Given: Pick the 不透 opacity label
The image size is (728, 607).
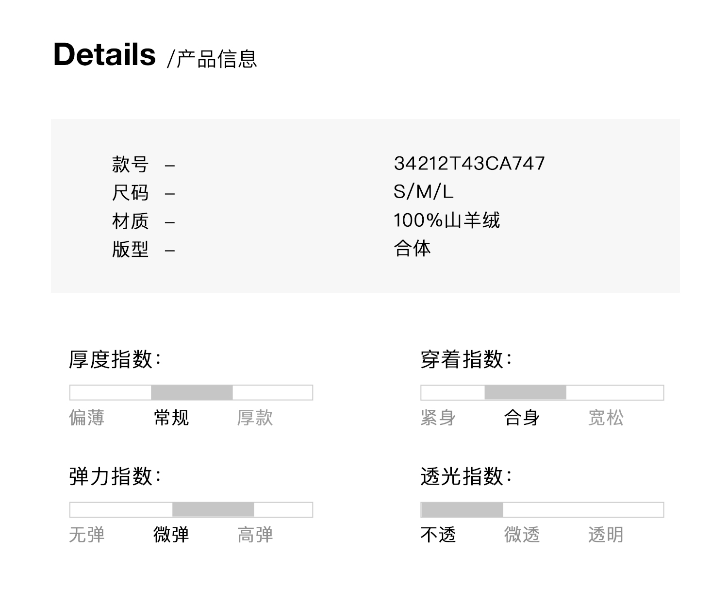Looking at the screenshot, I should tap(438, 535).
